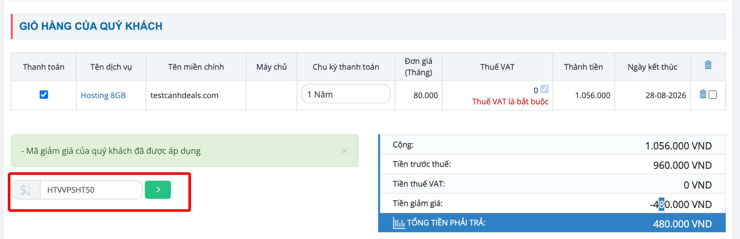Uncheck the Thanh toán checkbox for Hosting 8GB
Screen dimensions: 740x239
pos(44,95)
